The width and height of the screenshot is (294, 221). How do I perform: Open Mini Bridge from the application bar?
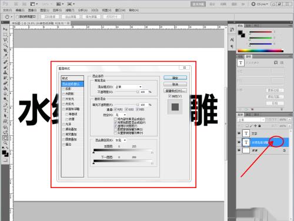pos(24,4)
